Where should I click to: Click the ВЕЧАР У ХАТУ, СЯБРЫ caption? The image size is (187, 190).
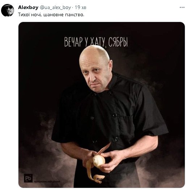pyautogui.click(x=96, y=42)
